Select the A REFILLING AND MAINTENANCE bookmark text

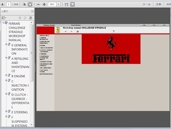[x=21, y=65]
